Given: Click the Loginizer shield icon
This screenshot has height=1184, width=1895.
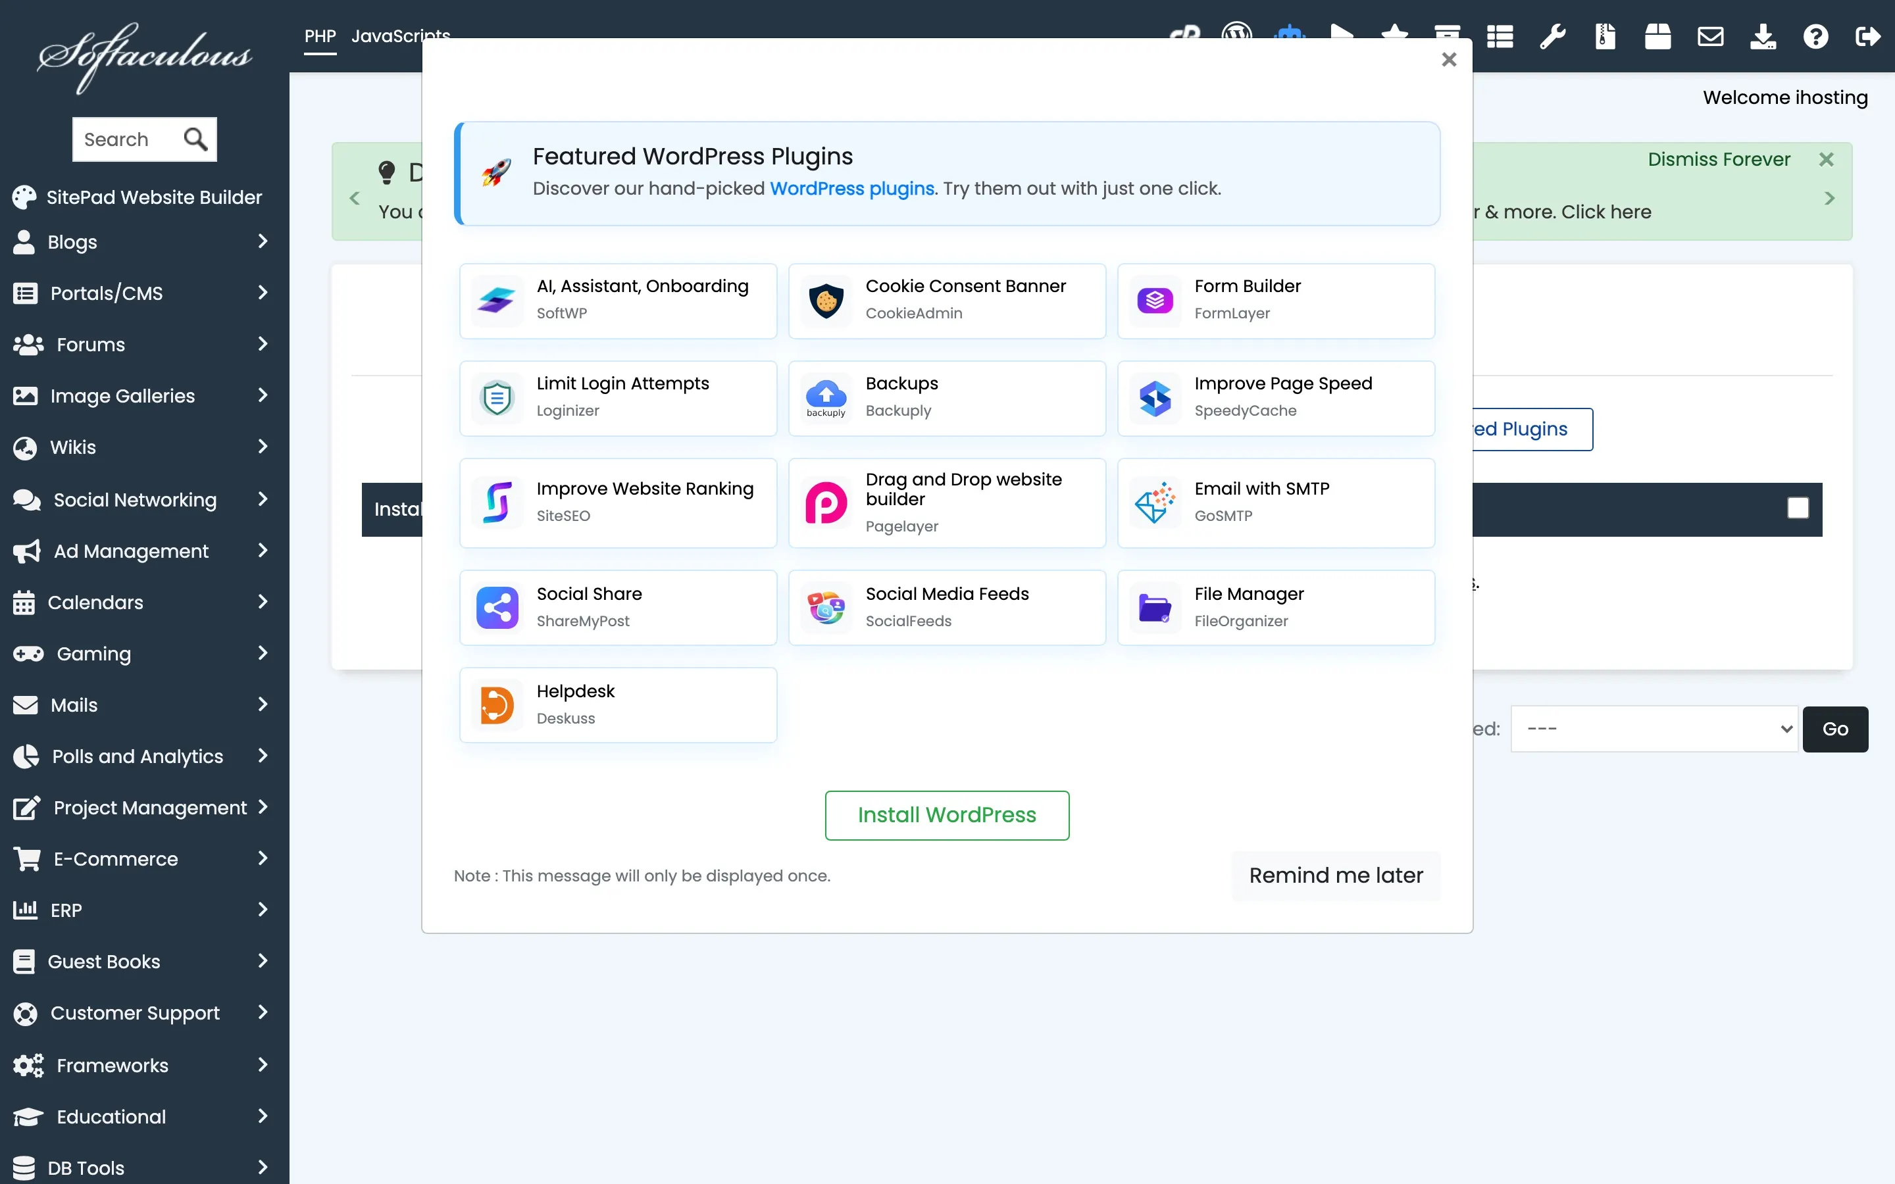Looking at the screenshot, I should [497, 398].
